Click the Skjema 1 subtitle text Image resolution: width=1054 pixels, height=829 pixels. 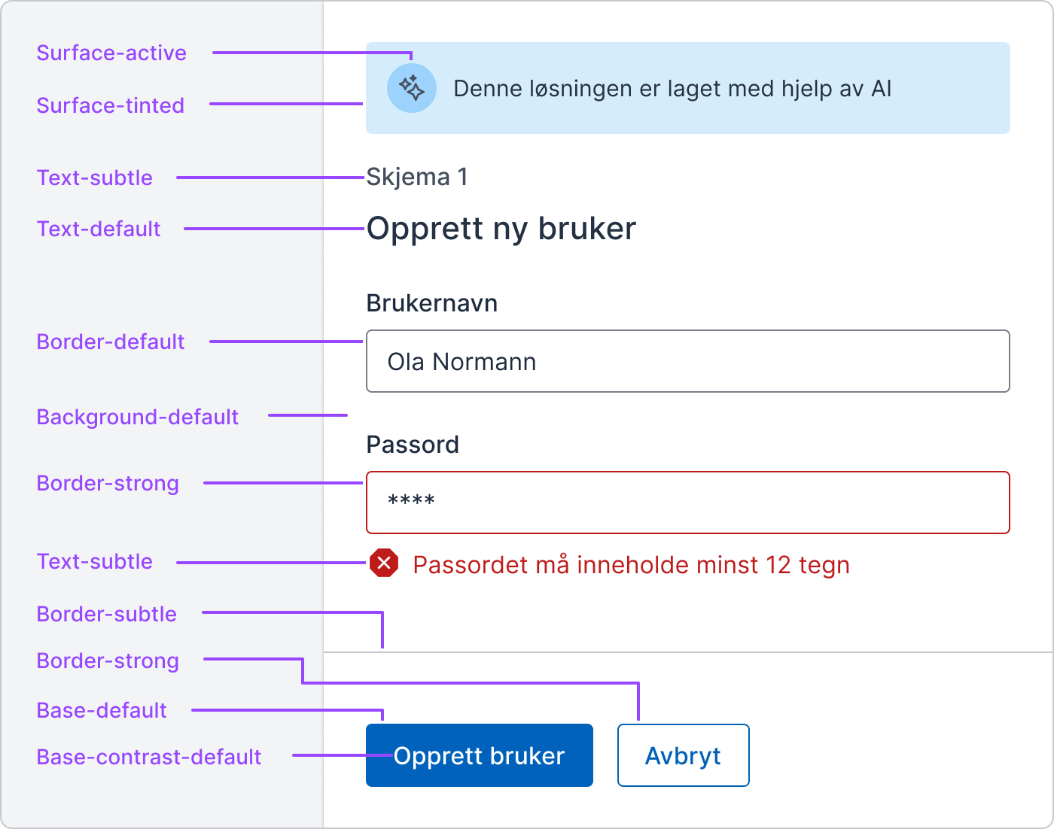(x=417, y=177)
